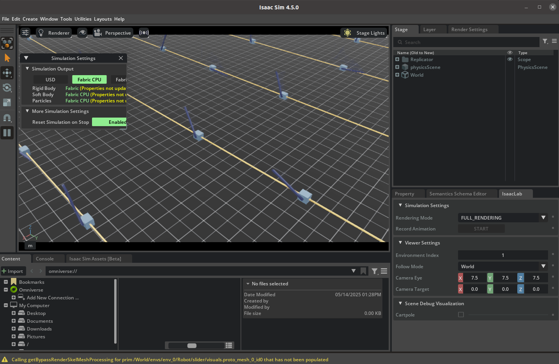Collapse the Simulation Output section
Viewport: 559px width, 364px height.
27,69
